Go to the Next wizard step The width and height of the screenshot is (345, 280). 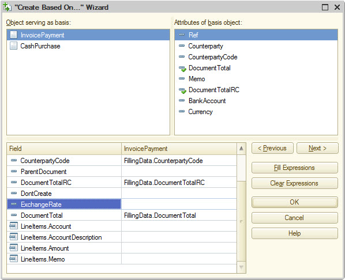pyautogui.click(x=317, y=148)
